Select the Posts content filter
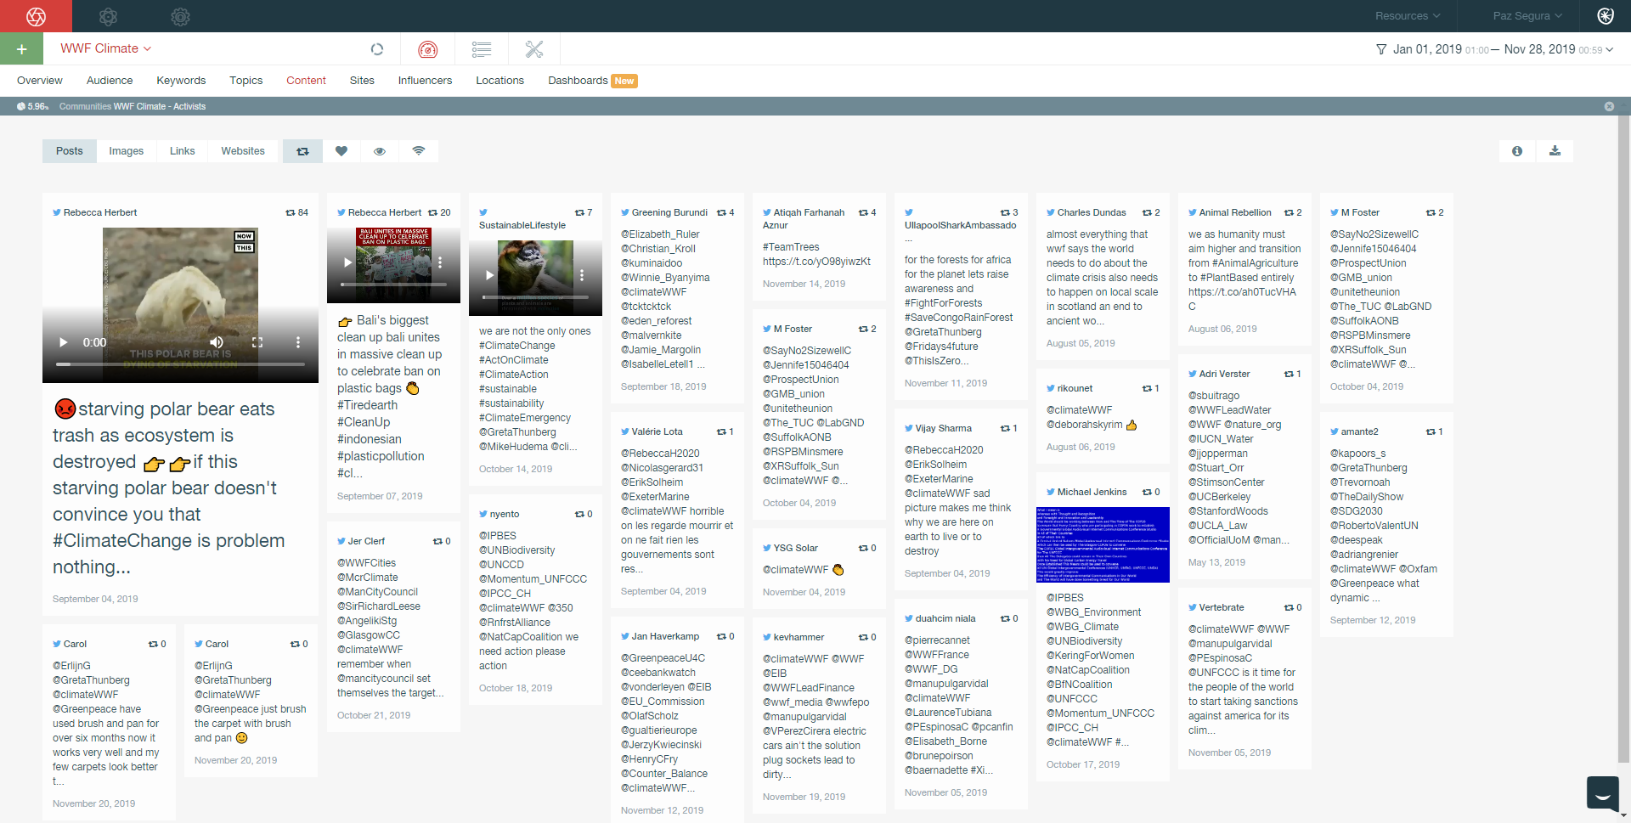 (70, 151)
